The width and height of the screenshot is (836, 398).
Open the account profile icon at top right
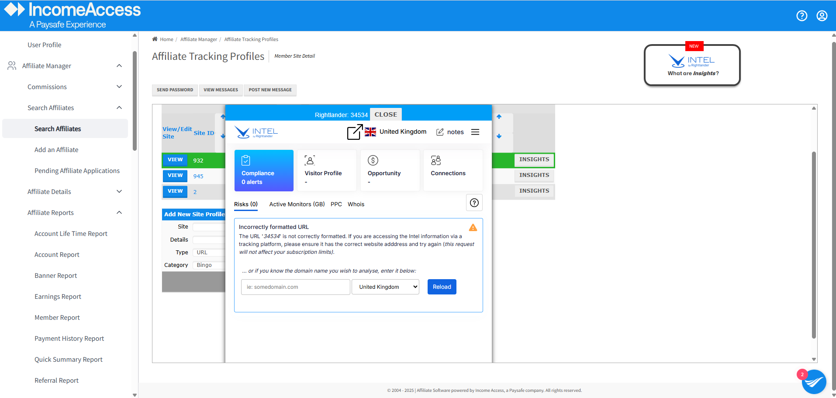click(822, 15)
